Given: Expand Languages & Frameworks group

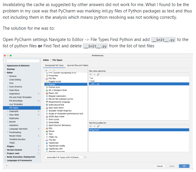Looking at the screenshot, I should pos(5,160).
